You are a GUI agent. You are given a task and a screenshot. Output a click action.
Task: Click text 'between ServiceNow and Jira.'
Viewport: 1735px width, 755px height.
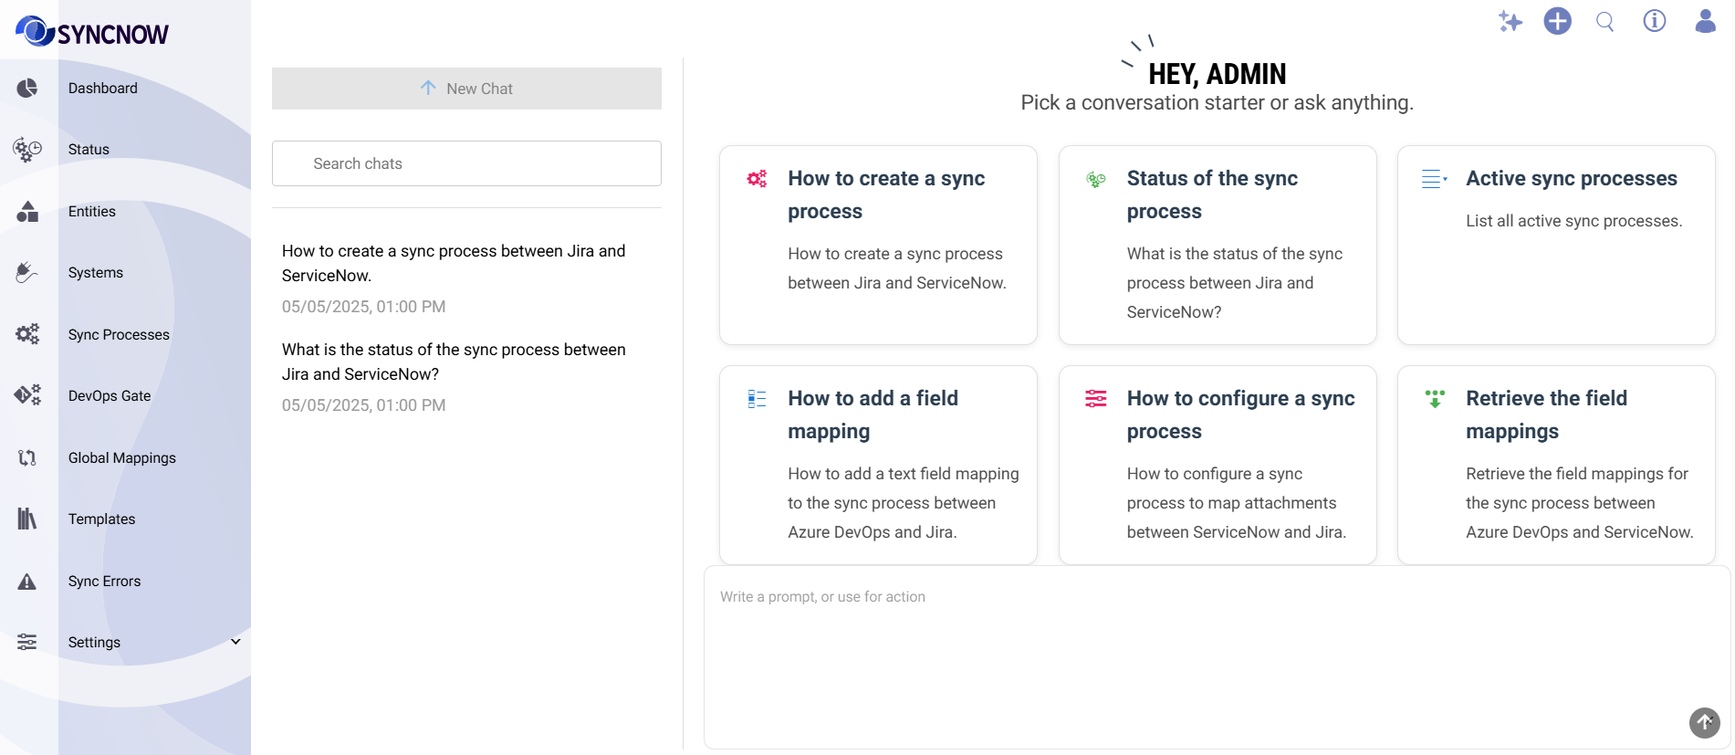(1237, 532)
